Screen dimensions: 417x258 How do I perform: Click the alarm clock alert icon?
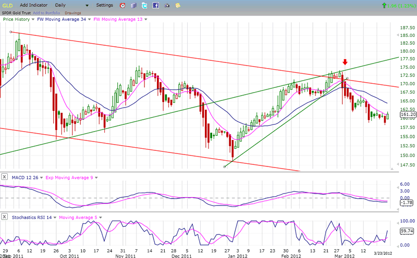[122, 5]
